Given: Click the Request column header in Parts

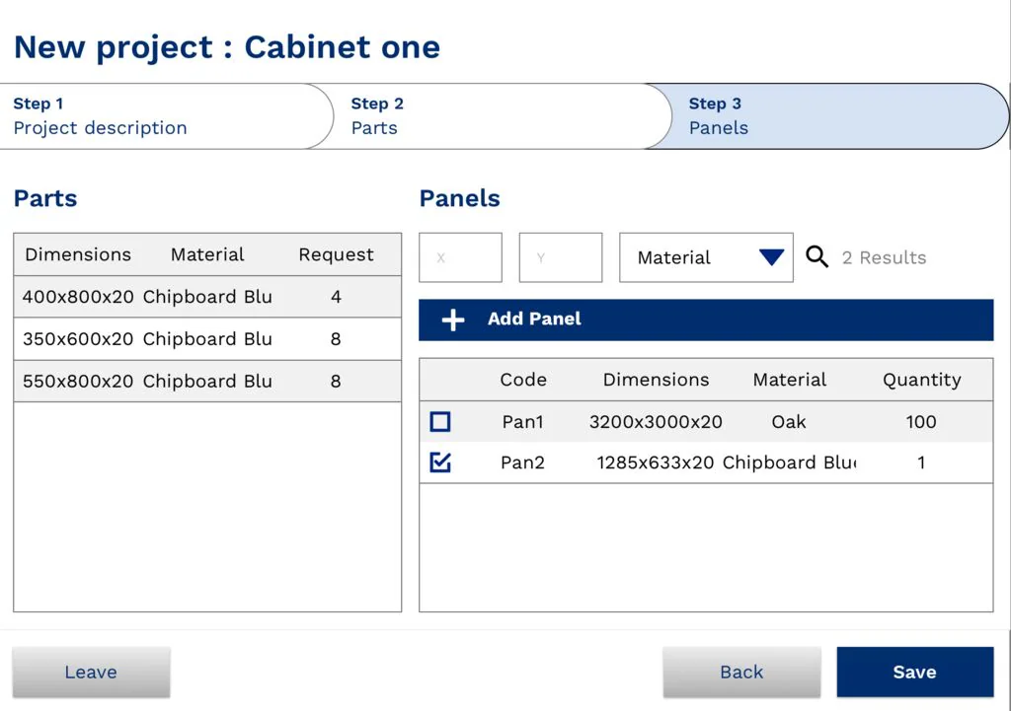Looking at the screenshot, I should [x=336, y=254].
